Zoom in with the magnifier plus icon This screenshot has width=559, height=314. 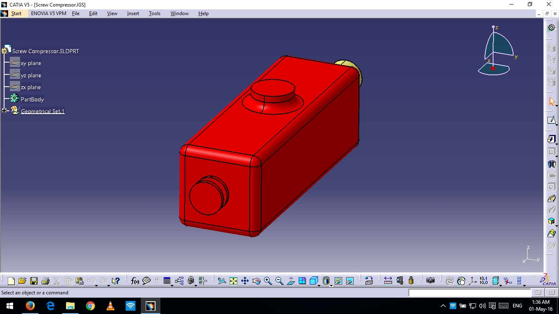268,281
